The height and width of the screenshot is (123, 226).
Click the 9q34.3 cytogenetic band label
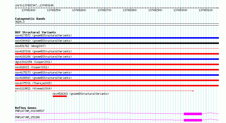(x=20, y=22)
